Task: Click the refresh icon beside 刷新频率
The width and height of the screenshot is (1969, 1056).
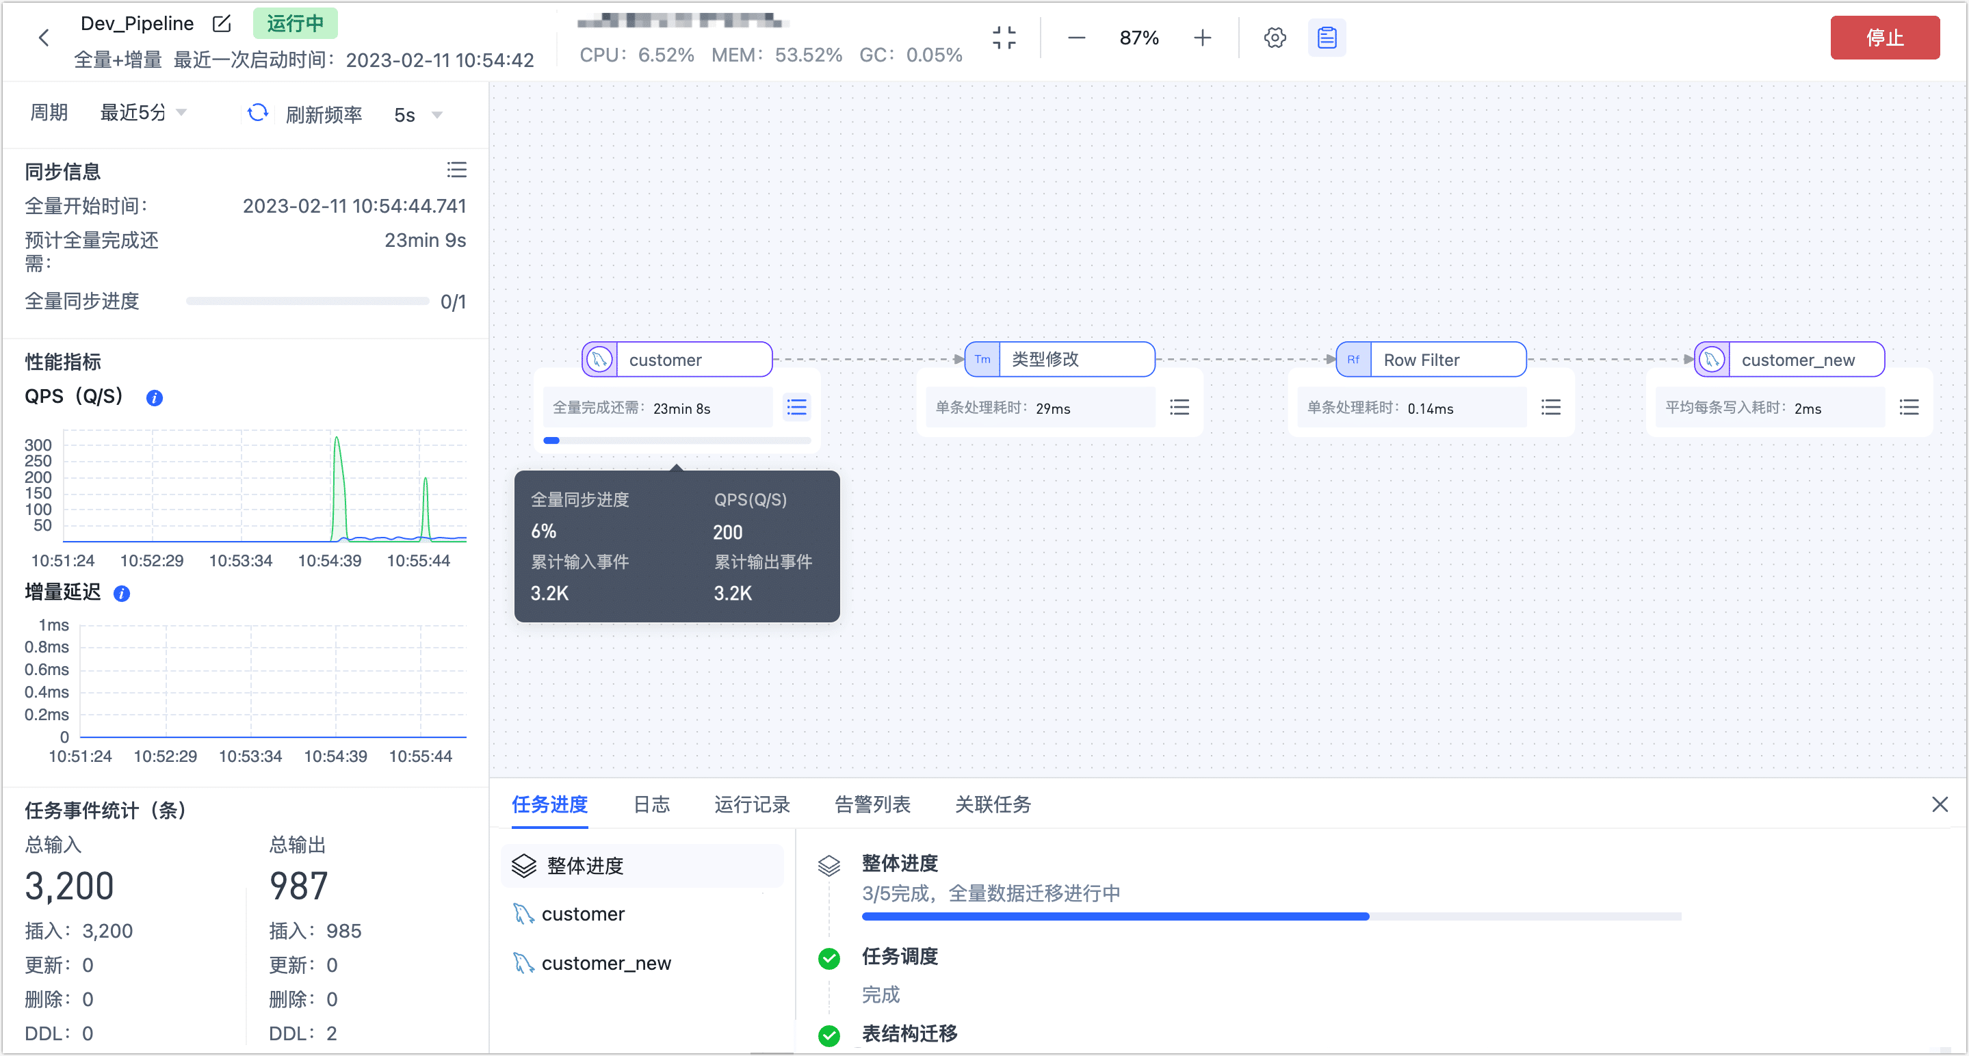Action: (259, 112)
